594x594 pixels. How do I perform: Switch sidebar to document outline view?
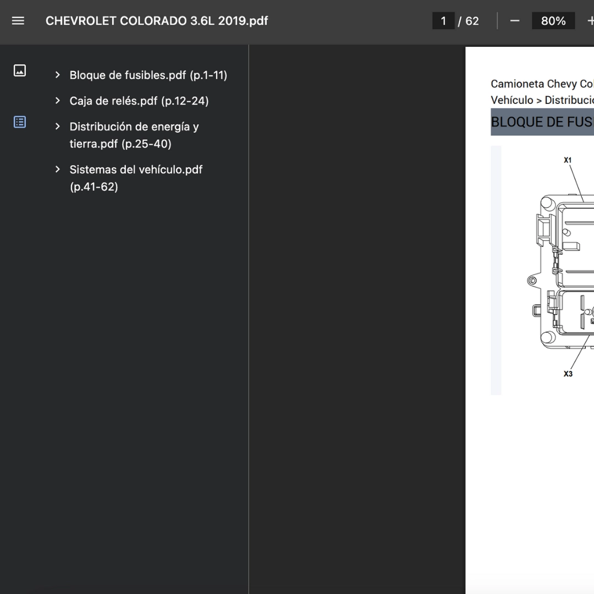20,122
